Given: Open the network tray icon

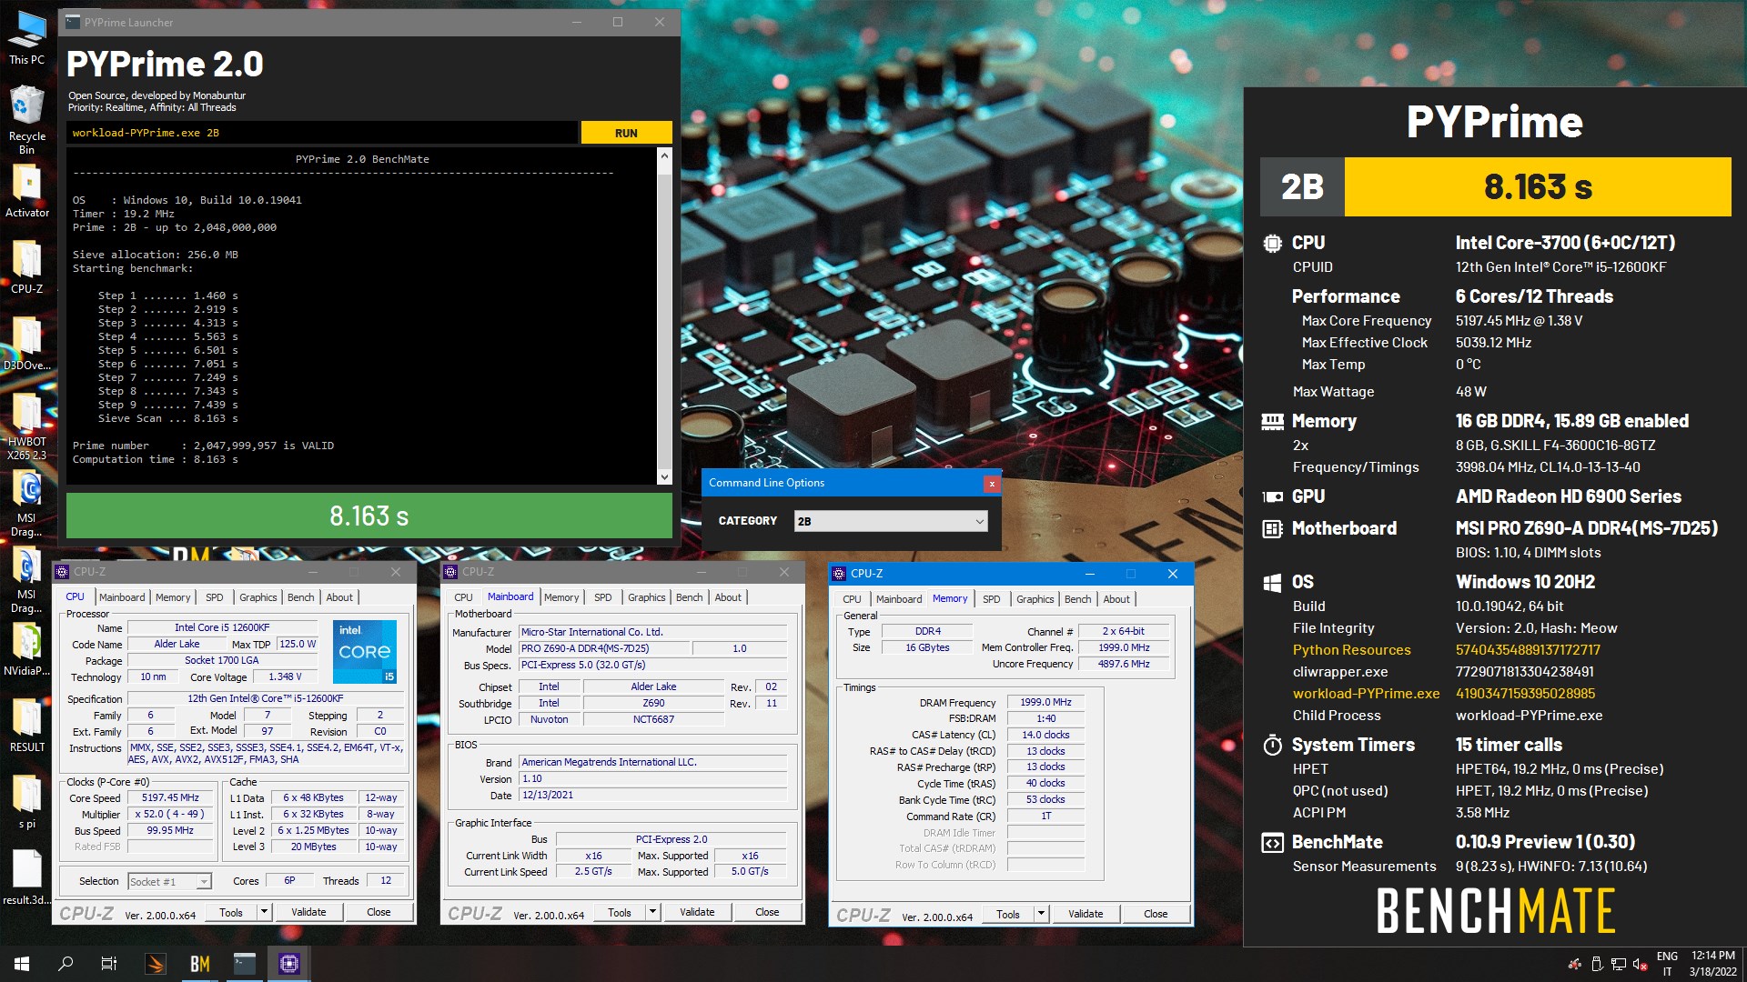Looking at the screenshot, I should tap(1619, 965).
